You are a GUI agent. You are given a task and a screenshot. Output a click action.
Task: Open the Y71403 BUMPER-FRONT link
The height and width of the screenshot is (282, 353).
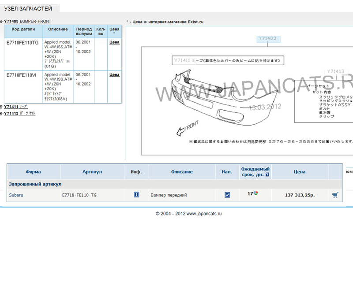tap(27, 21)
